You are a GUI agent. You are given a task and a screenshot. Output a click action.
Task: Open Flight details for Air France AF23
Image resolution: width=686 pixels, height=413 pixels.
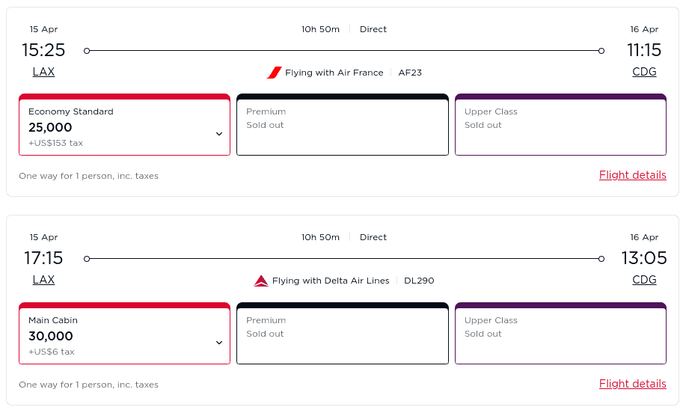(632, 175)
